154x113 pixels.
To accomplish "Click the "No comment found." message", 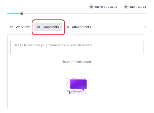I will [77, 62].
